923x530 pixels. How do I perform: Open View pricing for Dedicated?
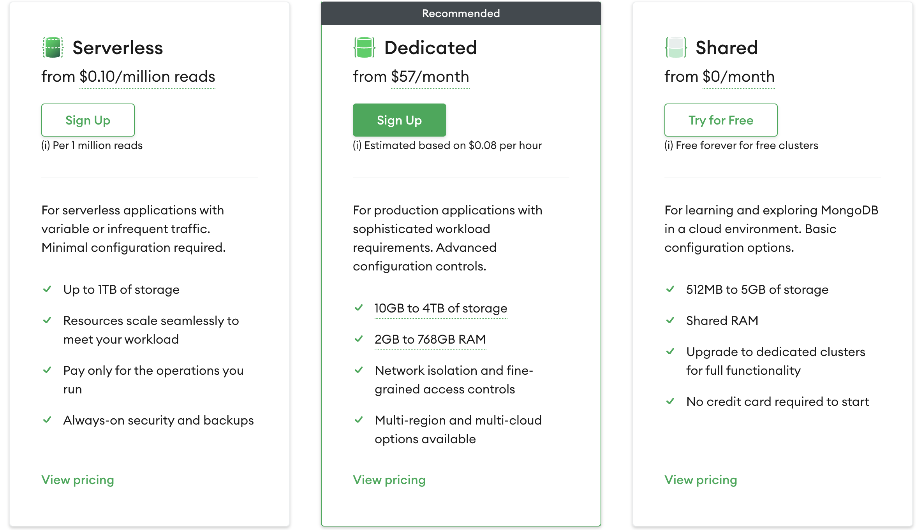389,480
